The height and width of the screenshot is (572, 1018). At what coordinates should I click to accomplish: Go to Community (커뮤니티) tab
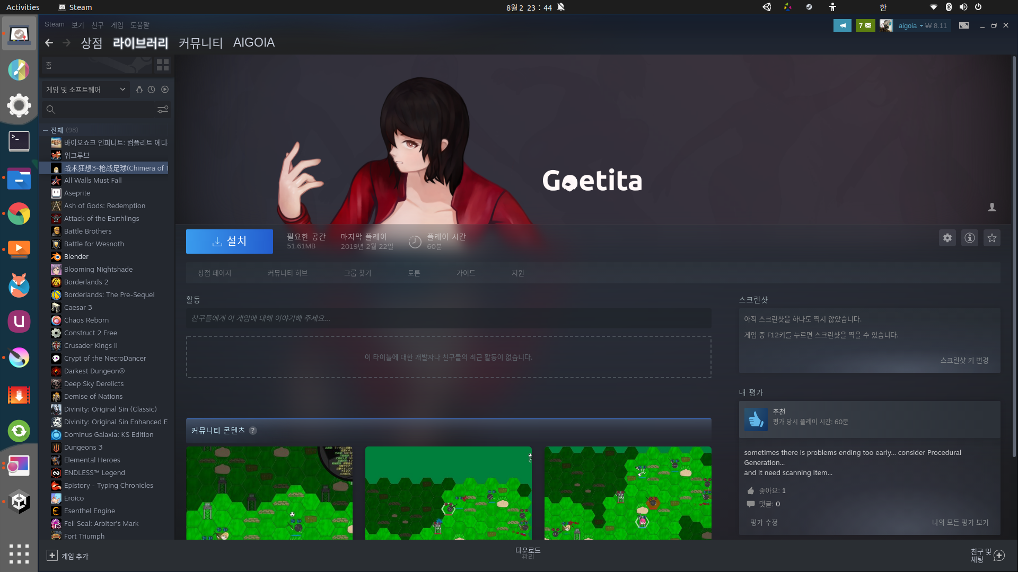point(200,43)
